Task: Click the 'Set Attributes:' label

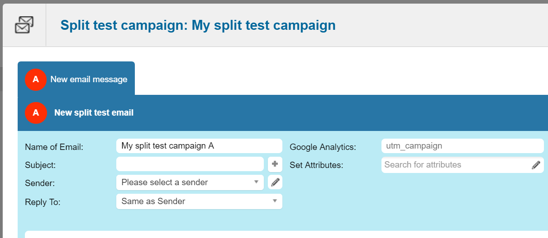Action: (x=316, y=165)
